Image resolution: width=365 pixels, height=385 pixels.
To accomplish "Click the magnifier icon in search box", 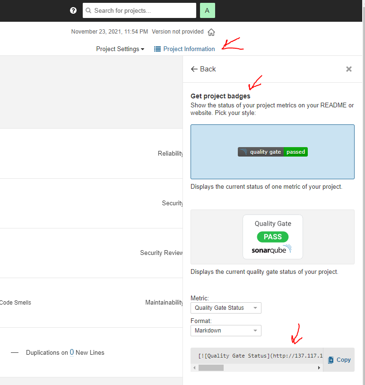I will [x=88, y=10].
